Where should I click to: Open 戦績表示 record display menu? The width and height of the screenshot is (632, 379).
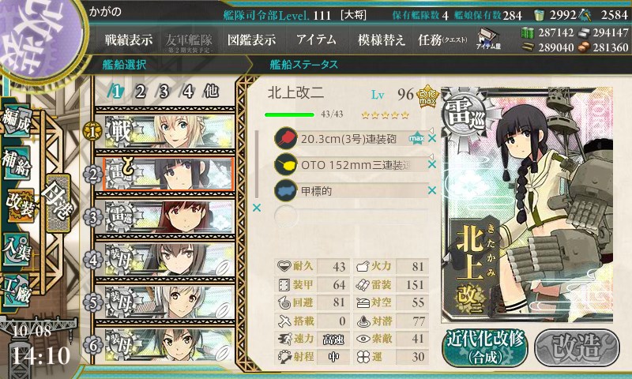(x=129, y=39)
